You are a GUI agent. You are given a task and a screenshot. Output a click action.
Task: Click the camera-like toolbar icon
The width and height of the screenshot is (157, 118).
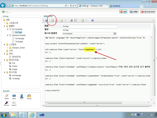click(x=71, y=20)
